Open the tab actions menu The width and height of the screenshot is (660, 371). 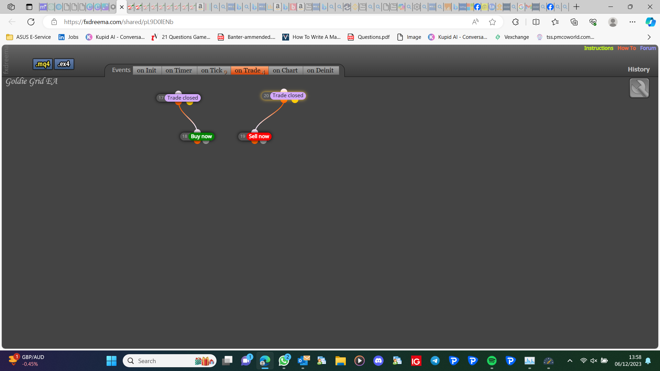pos(29,7)
